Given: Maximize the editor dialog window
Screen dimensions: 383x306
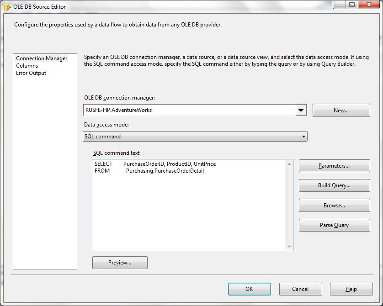Looking at the screenshot, I should tap(352, 5).
